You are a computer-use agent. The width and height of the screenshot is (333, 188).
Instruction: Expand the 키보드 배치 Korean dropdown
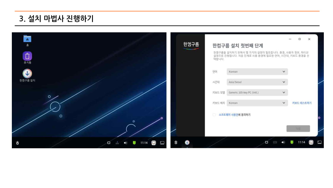[257, 103]
